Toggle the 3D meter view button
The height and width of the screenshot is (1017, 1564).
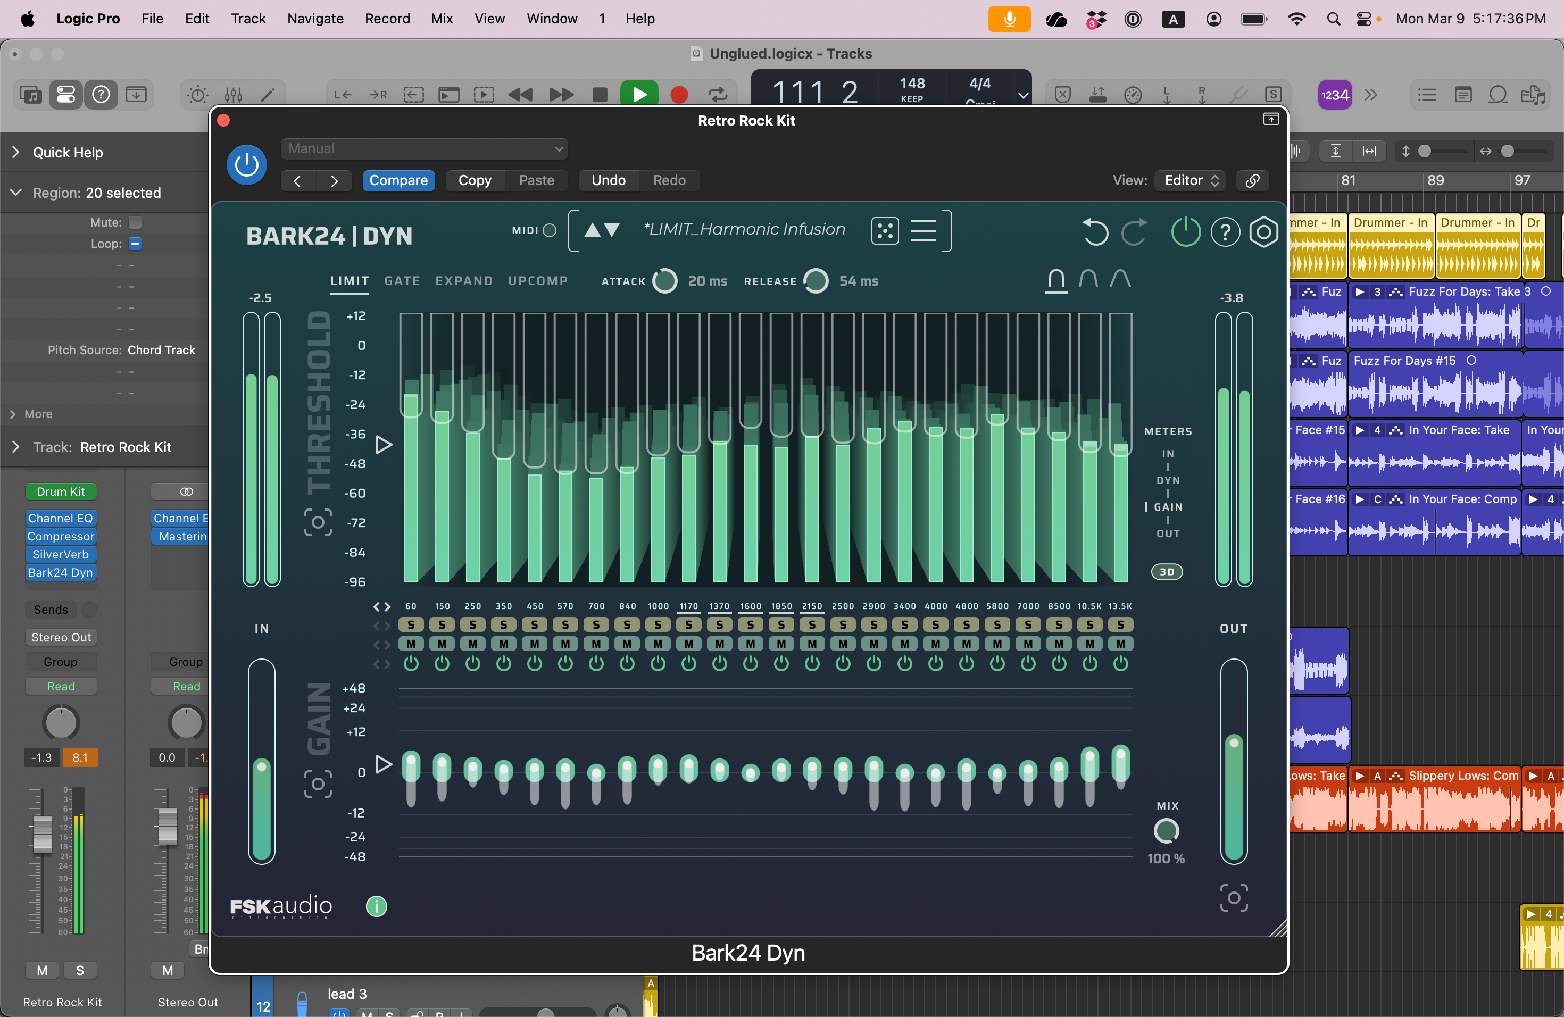(1167, 572)
